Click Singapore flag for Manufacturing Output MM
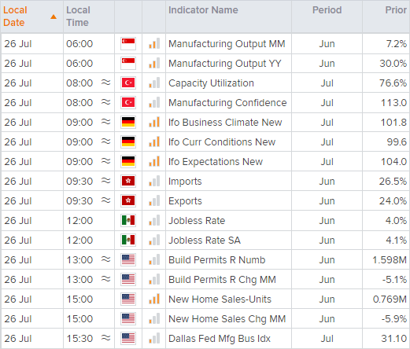The image size is (410, 349). (128, 43)
